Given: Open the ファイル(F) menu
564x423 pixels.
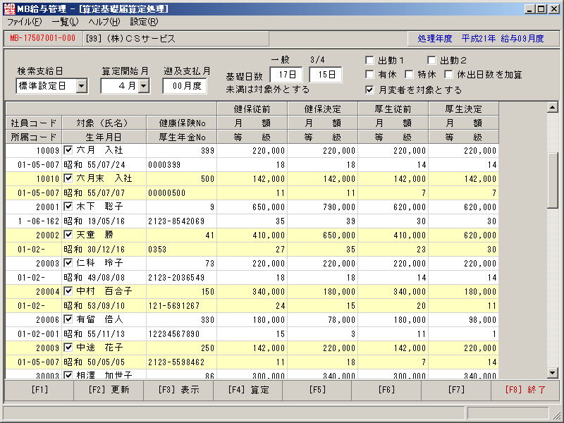Looking at the screenshot, I should [25, 22].
